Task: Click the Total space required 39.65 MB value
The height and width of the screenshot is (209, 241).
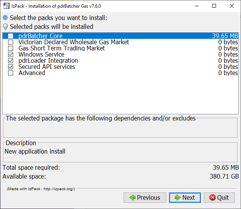Action: [226, 167]
